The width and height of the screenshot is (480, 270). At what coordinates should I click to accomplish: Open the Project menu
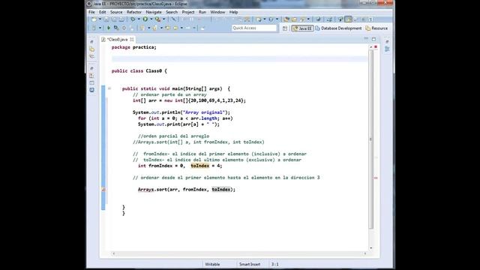point(188,12)
